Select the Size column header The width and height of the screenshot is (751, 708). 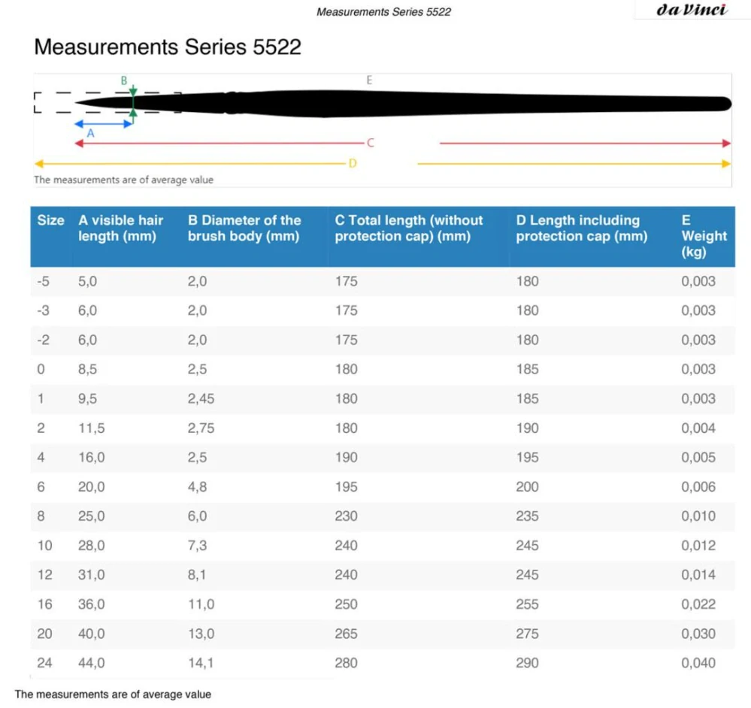pos(50,220)
